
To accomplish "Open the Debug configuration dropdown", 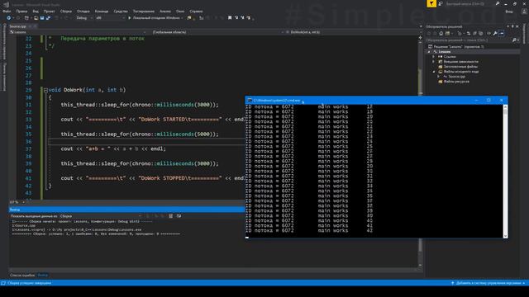I will pyautogui.click(x=84, y=18).
